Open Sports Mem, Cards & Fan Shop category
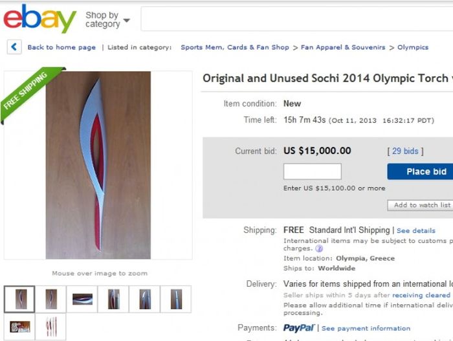Viewport: 453px width, 341px height. pyautogui.click(x=235, y=47)
